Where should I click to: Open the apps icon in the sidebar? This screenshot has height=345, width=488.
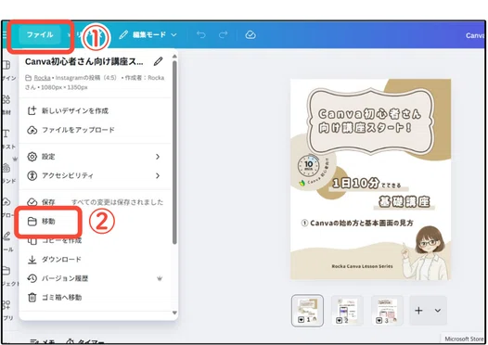tap(6, 304)
